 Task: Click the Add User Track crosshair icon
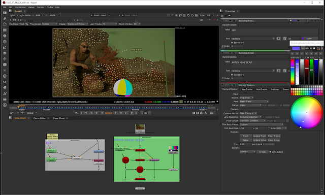coord(26,24)
